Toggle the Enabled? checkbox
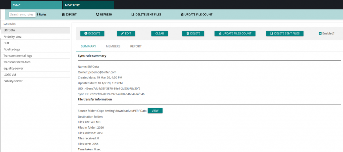 [320, 33]
